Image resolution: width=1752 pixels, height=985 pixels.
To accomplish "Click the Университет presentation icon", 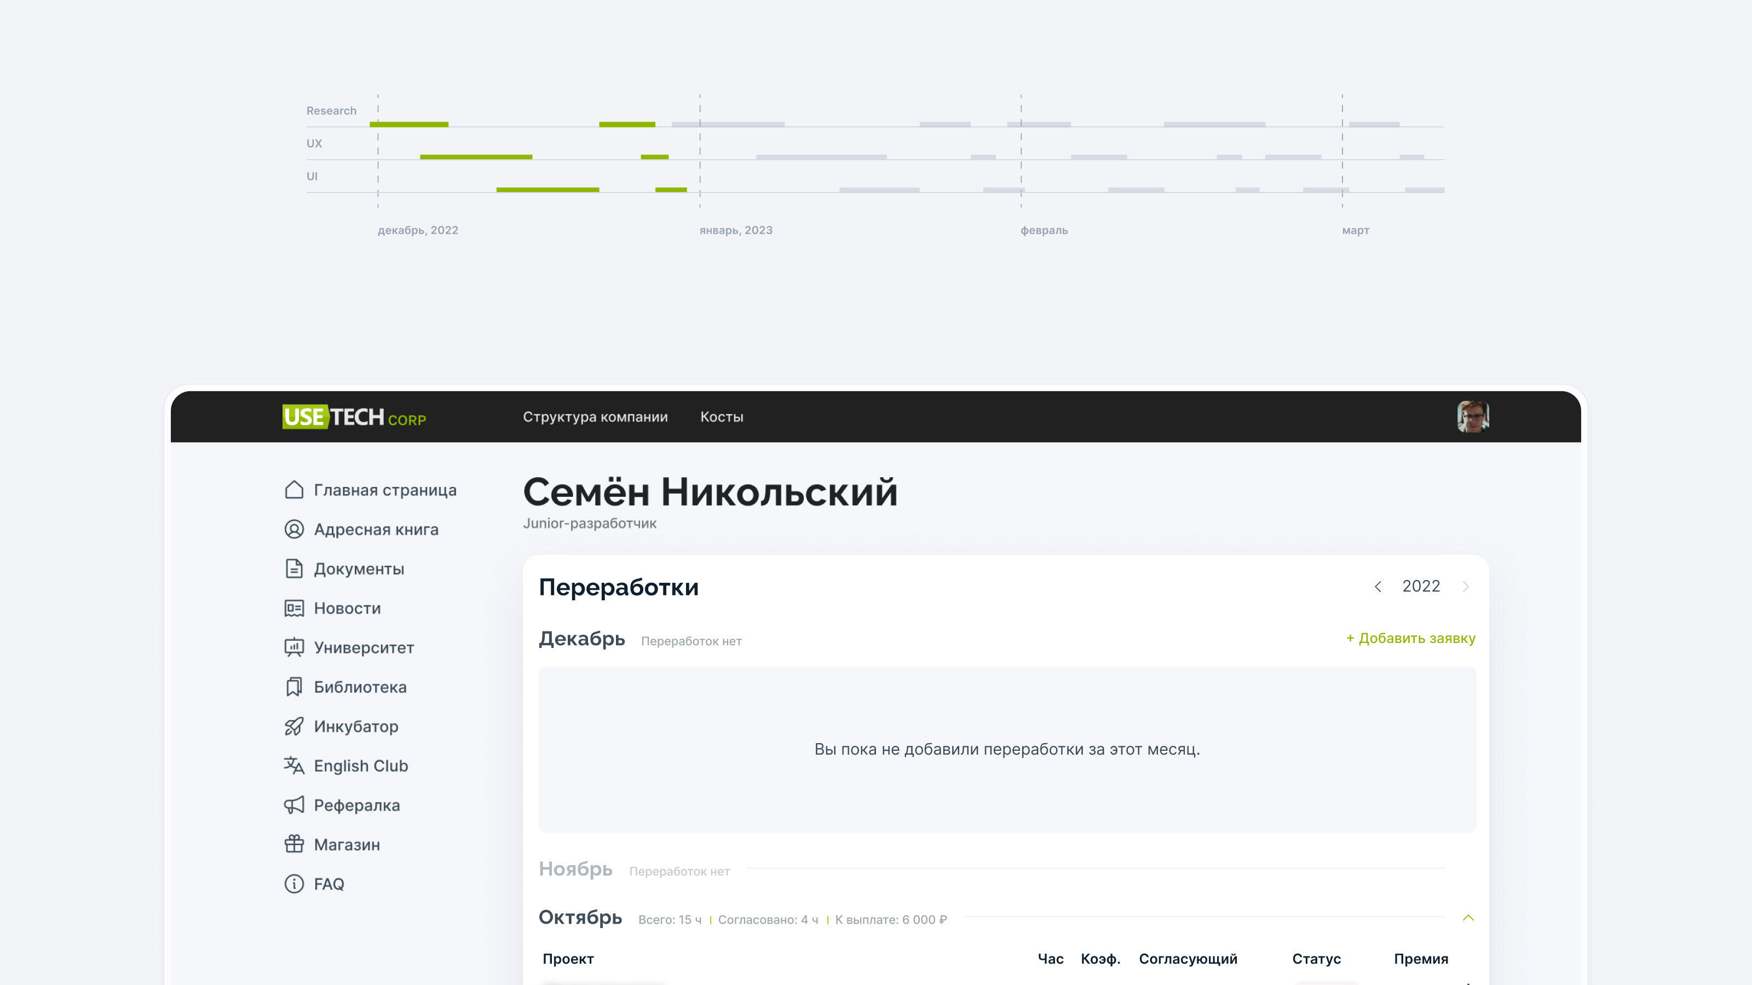I will [294, 648].
